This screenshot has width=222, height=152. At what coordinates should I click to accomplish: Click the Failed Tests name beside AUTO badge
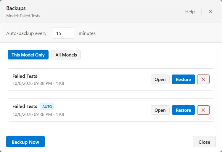point(25,106)
